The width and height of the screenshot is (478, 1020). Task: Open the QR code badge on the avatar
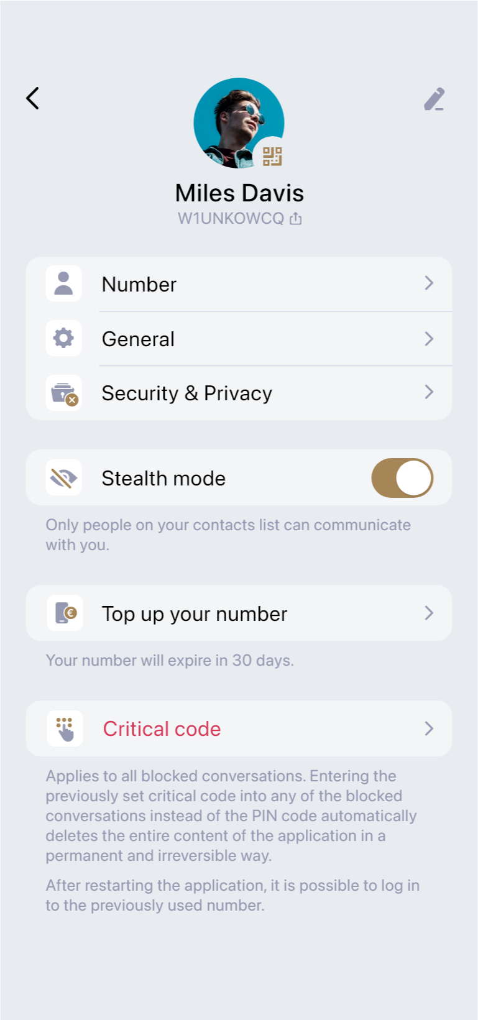coord(272,156)
